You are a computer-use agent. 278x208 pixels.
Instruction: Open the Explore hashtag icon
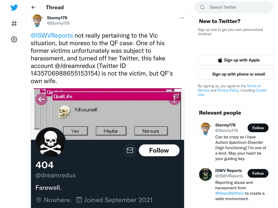coord(14,24)
